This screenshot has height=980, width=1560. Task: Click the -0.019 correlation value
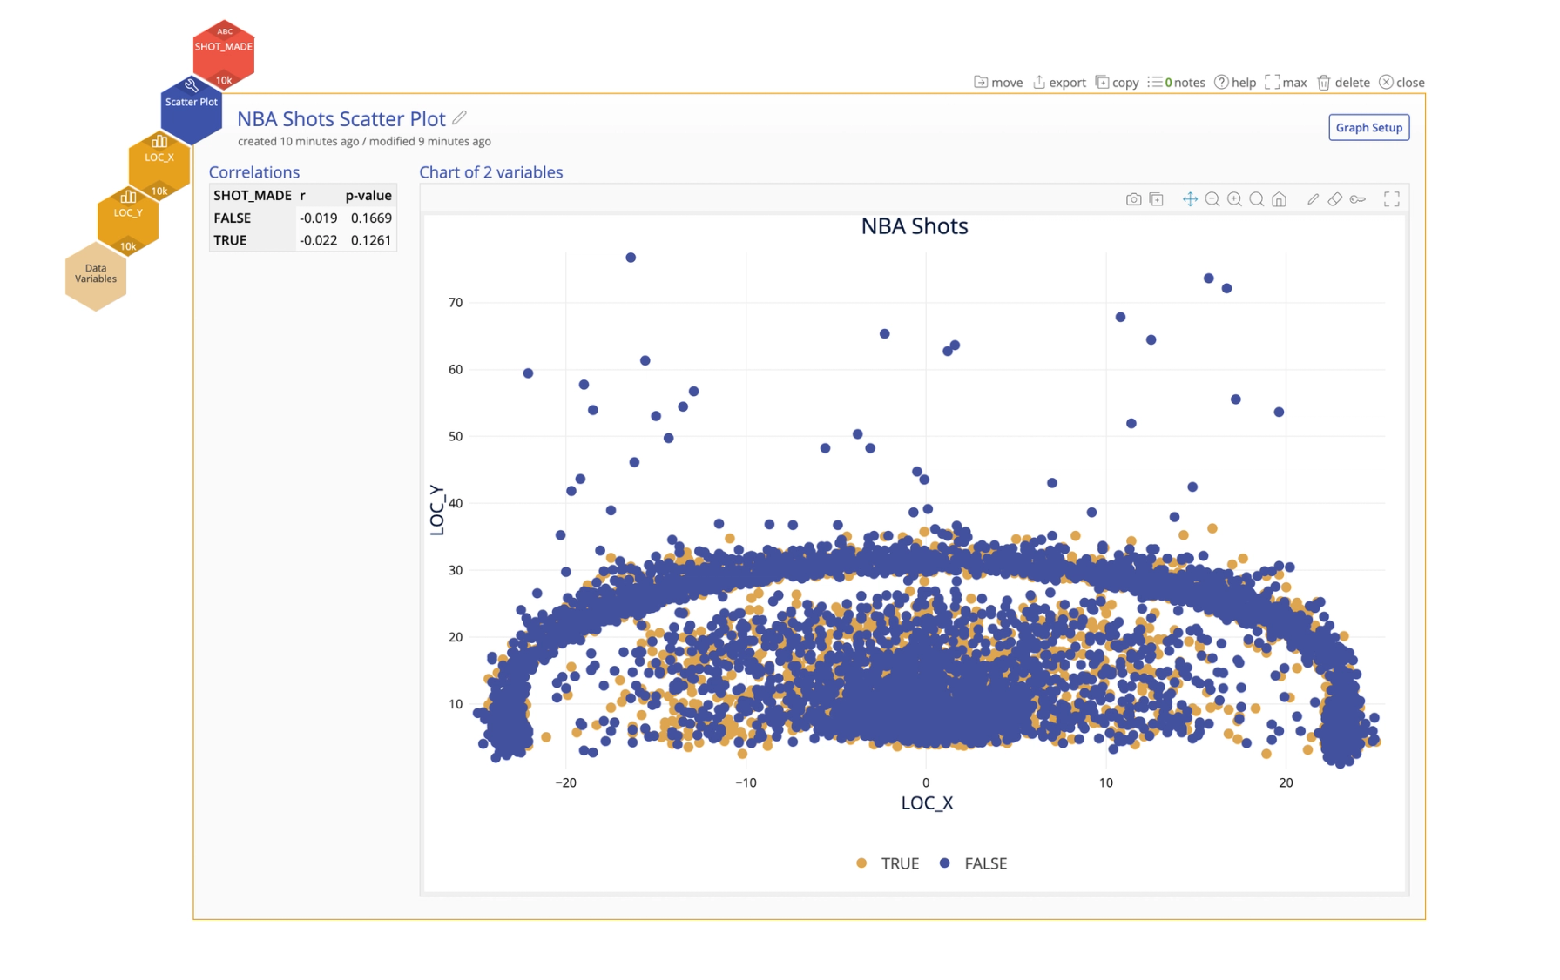(x=319, y=218)
